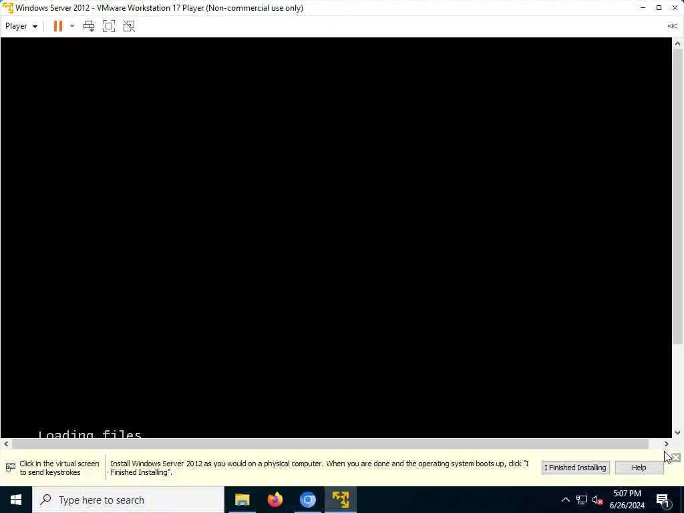Focus the taskbar search box

tap(128, 500)
